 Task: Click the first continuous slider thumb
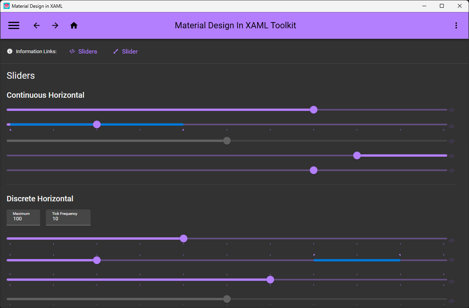pos(314,110)
